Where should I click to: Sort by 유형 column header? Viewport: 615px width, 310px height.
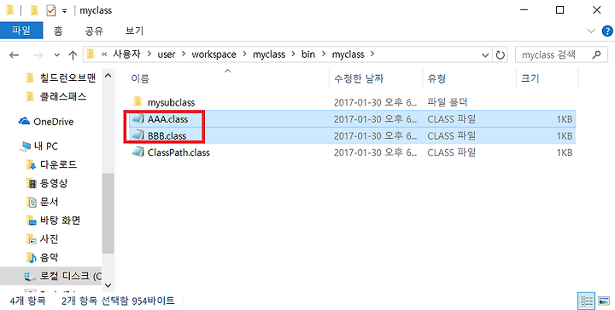click(436, 78)
